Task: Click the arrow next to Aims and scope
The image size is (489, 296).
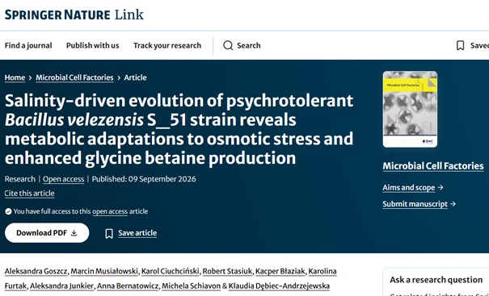Action: click(440, 188)
